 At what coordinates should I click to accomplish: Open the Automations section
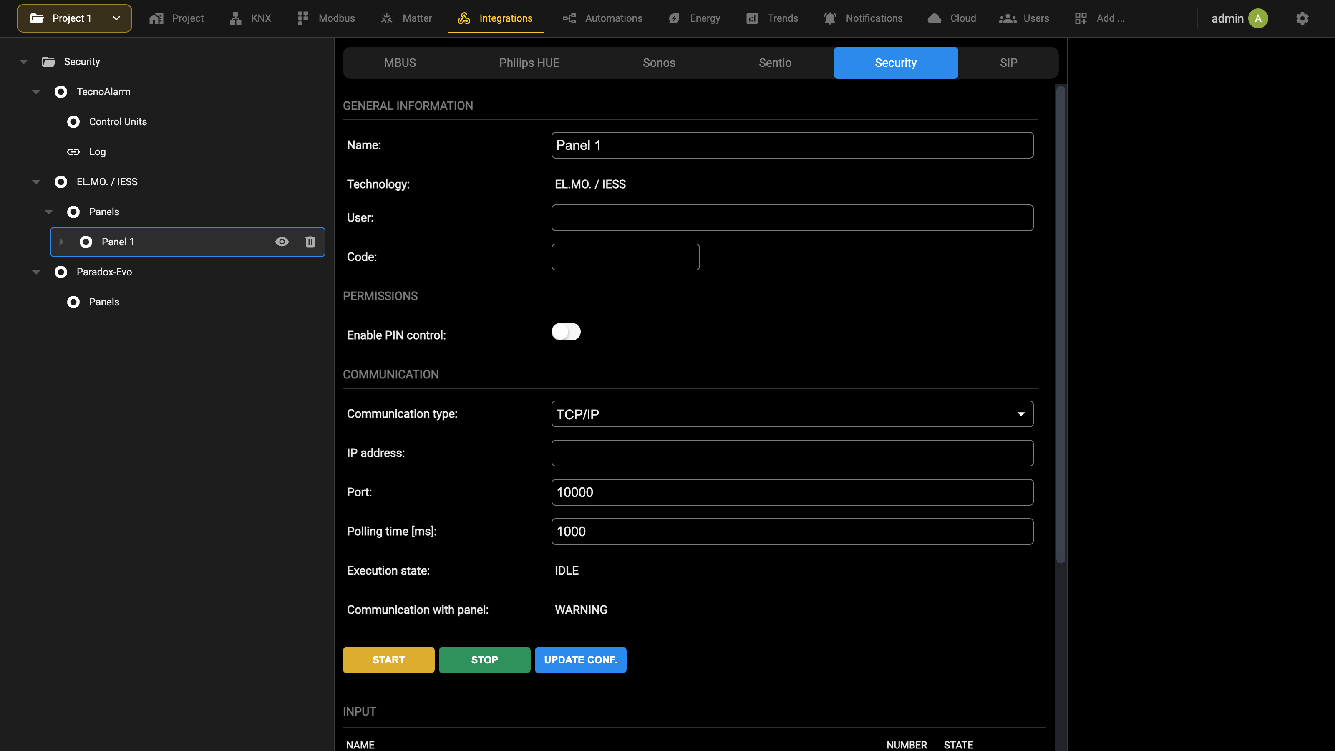[603, 18]
